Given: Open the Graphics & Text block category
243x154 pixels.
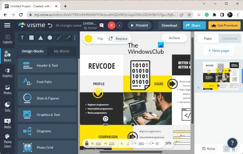Looking at the screenshot, I should click(x=47, y=115).
